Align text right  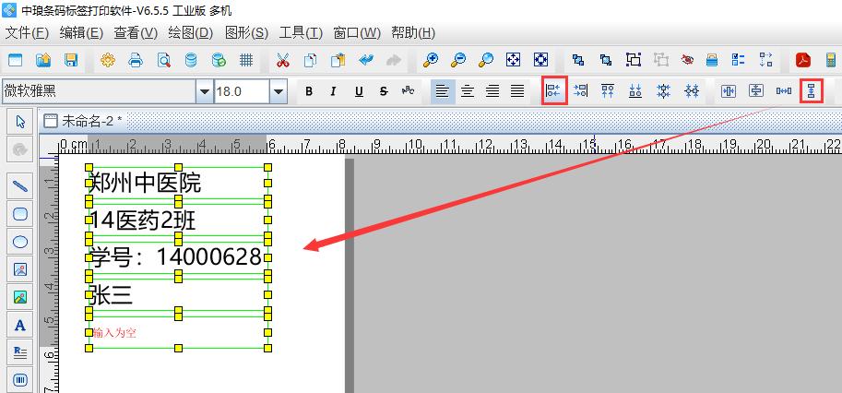[492, 92]
